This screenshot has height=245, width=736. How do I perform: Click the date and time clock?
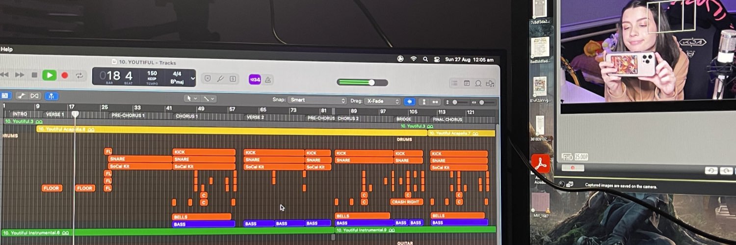coord(469,59)
